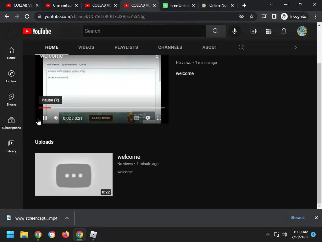
Task: Open the Chrome three-dot menu
Action: tap(315, 16)
